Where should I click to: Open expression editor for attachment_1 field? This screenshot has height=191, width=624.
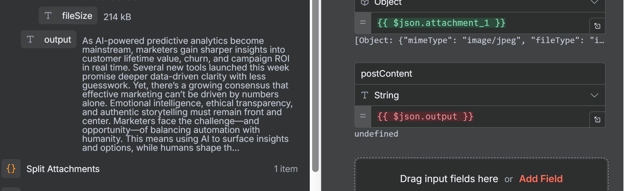pos(597,26)
